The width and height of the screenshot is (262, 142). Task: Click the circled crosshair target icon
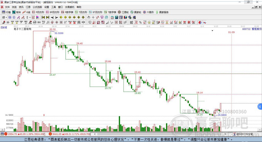point(52,23)
